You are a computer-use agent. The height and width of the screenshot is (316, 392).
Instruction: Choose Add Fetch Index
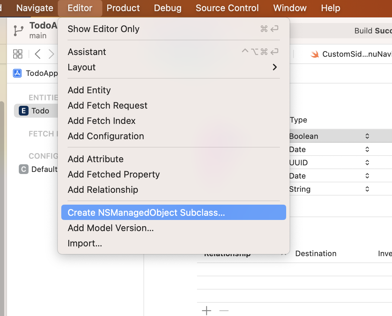pos(173,121)
